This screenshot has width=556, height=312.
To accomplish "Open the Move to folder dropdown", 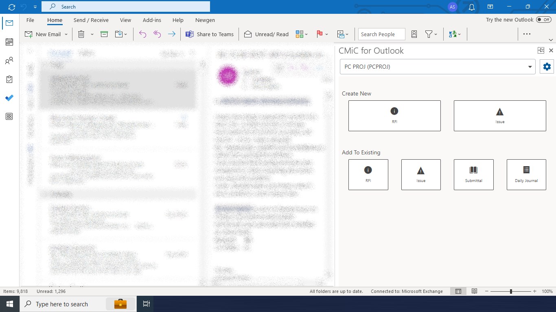I will [x=121, y=34].
